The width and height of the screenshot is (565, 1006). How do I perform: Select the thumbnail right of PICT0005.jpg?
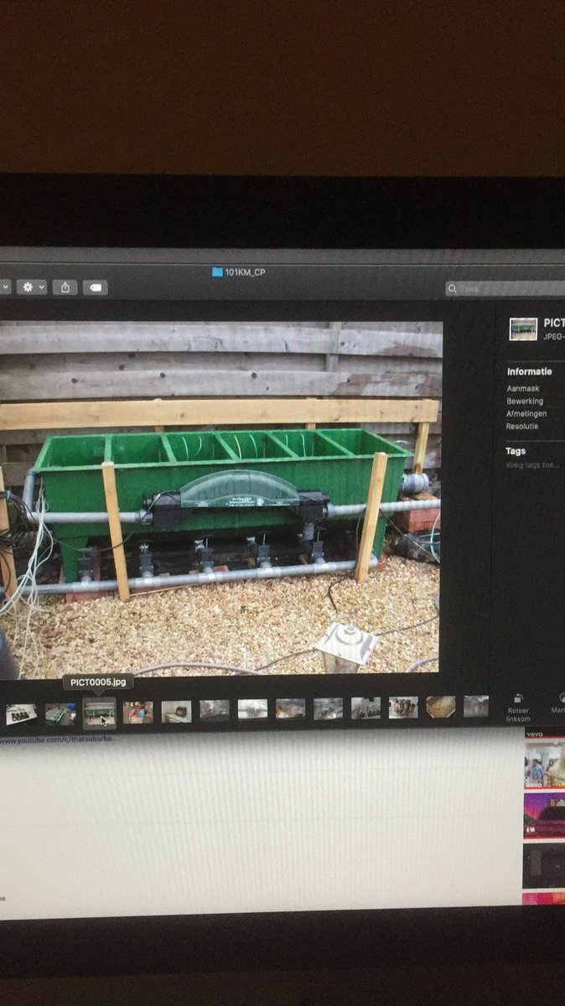coord(138,712)
